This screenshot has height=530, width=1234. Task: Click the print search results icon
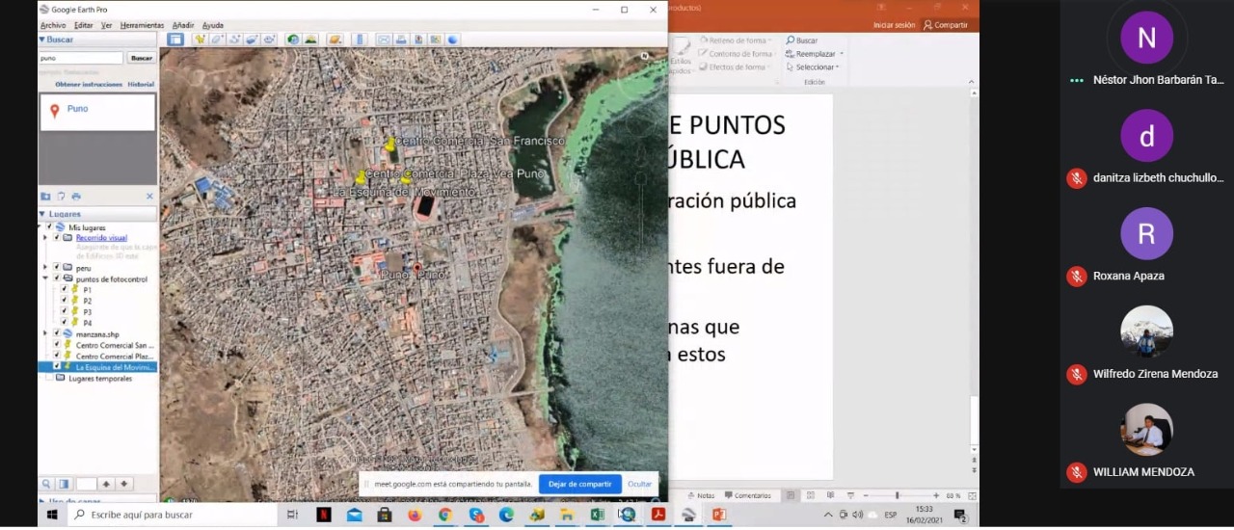coord(76,197)
